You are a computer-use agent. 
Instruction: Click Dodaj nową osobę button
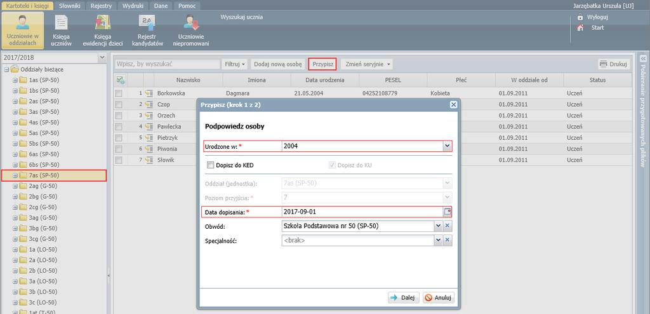[x=278, y=64]
